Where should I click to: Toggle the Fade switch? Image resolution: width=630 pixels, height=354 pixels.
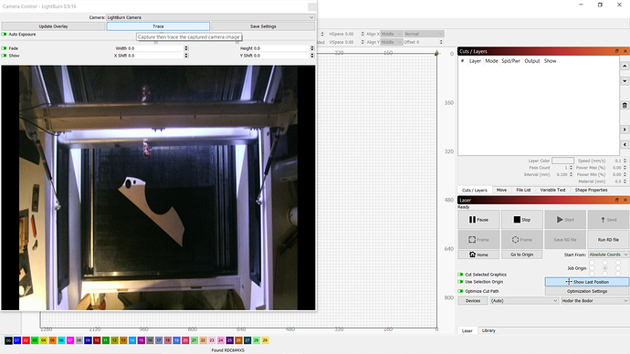coord(5,48)
